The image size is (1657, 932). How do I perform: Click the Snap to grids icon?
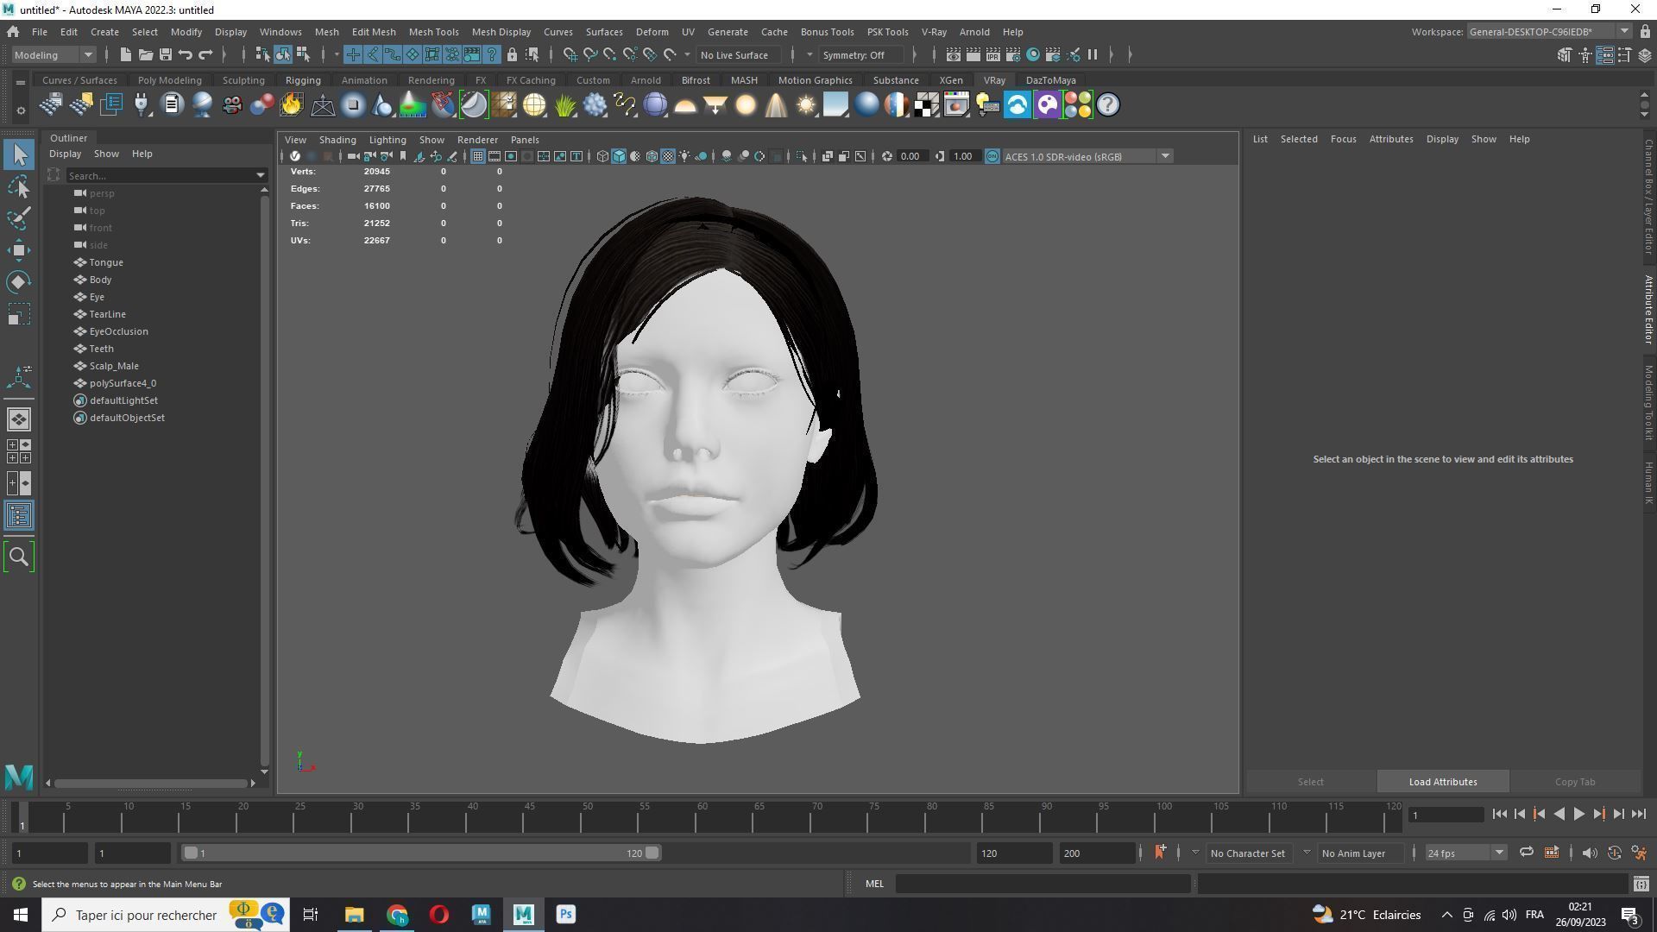(570, 54)
